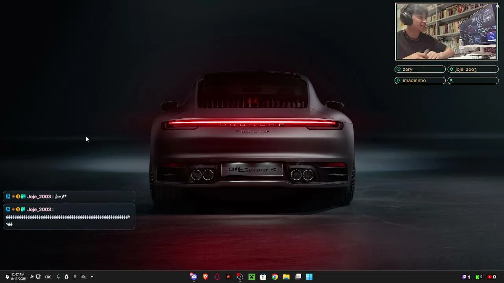Image resolution: width=504 pixels, height=283 pixels.
Task: Click the Joje_2003 chat message with symbol row
Action: point(69,217)
